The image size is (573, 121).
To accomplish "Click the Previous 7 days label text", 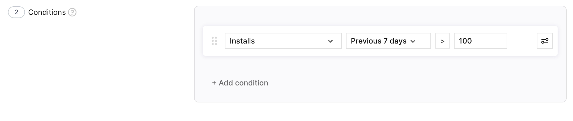I will (378, 41).
